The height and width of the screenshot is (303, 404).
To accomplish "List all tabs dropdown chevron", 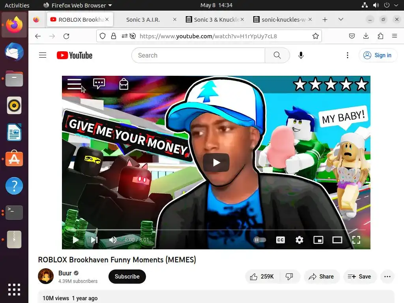I will tap(340, 19).
